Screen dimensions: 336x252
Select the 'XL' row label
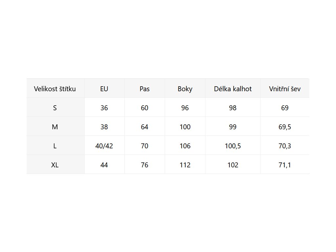click(x=55, y=165)
